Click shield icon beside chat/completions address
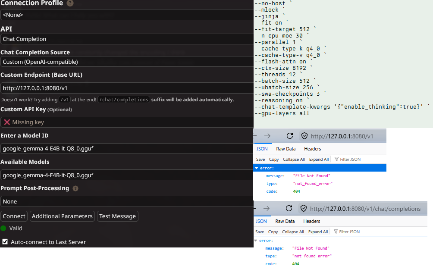433x266 pixels. click(x=304, y=209)
